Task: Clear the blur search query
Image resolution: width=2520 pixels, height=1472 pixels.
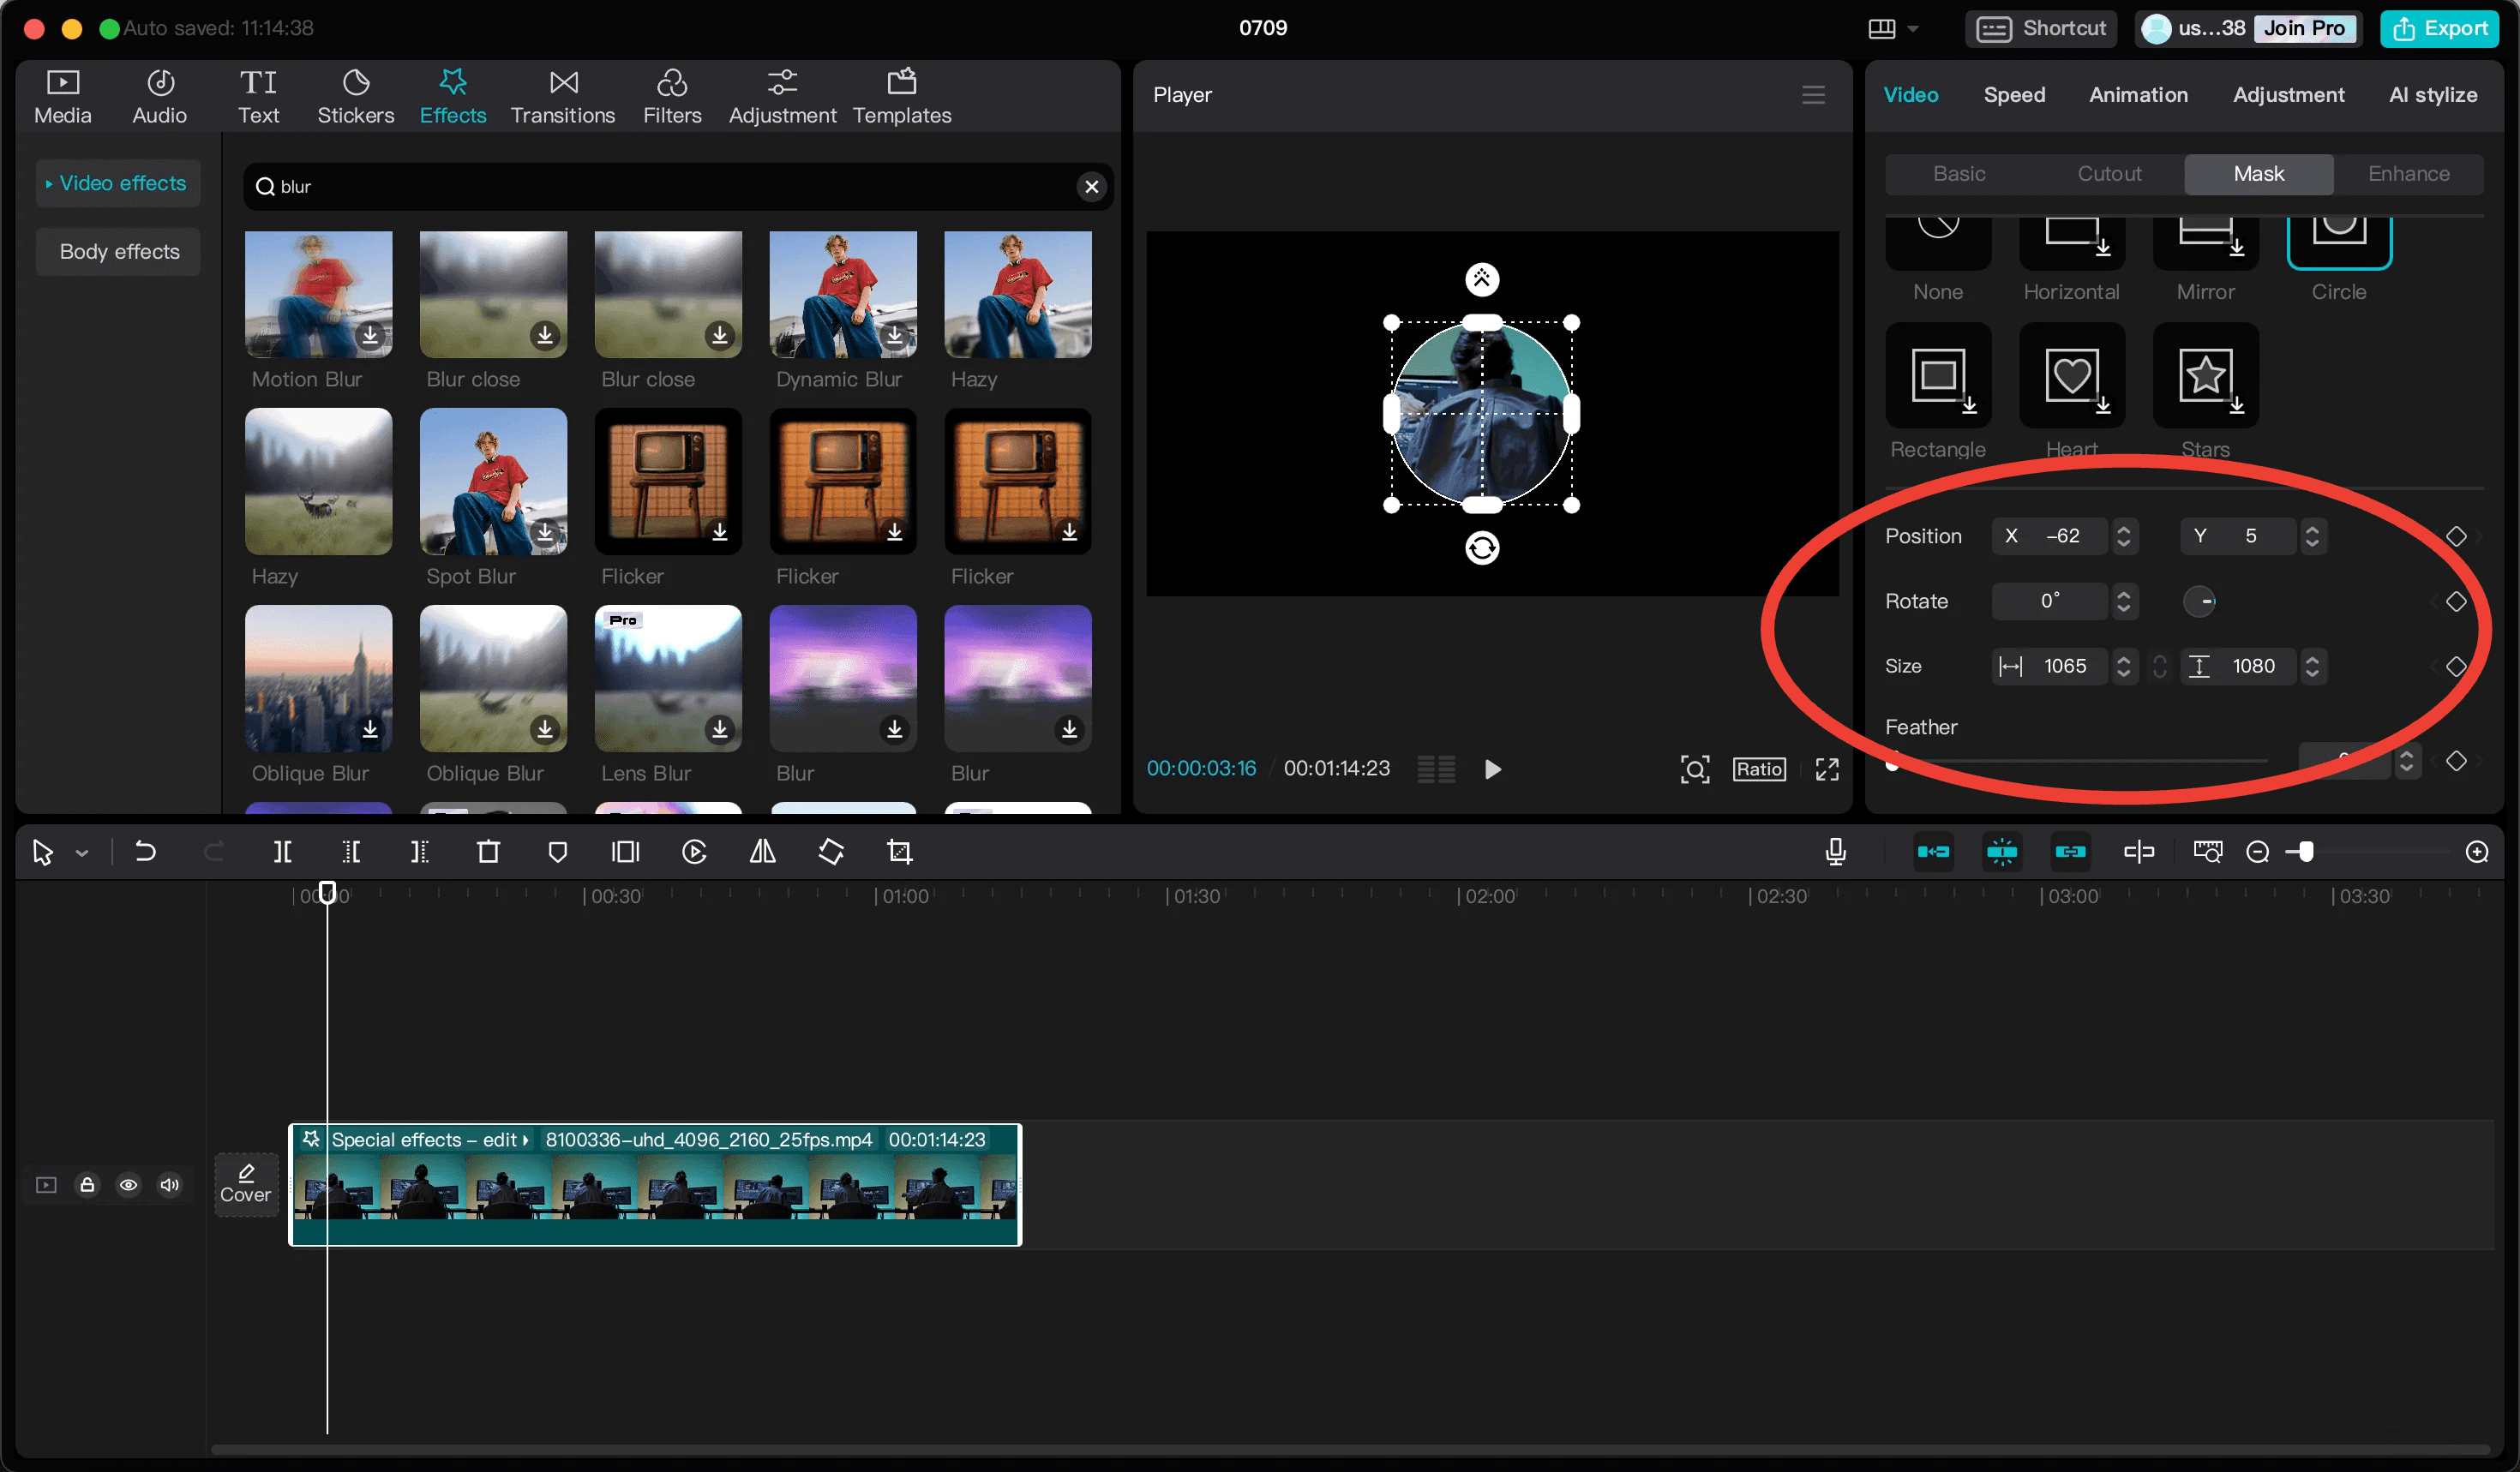Action: 1092,186
